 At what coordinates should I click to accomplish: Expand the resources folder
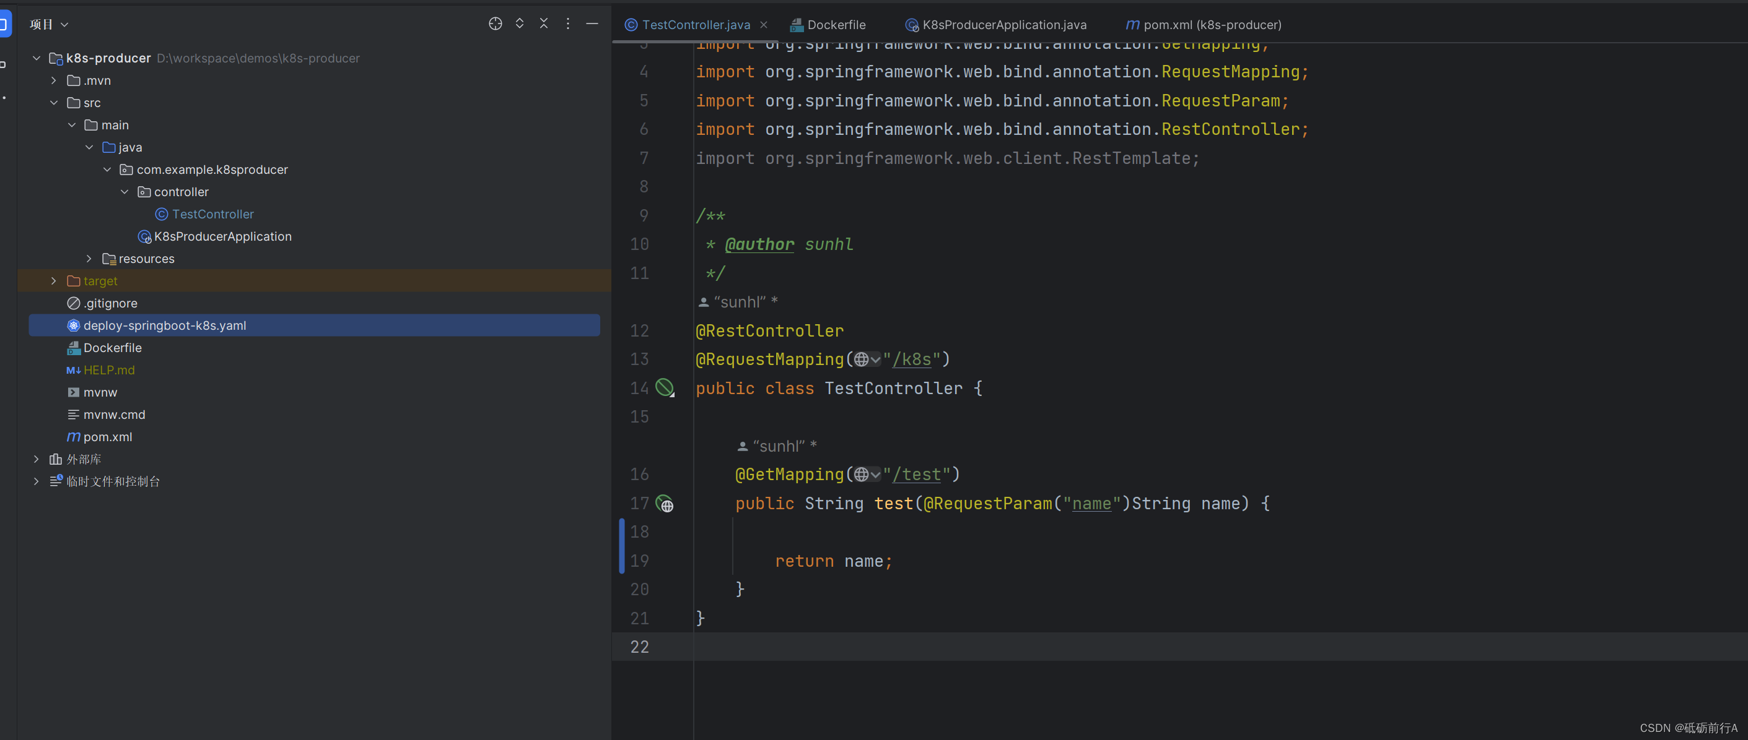tap(89, 259)
